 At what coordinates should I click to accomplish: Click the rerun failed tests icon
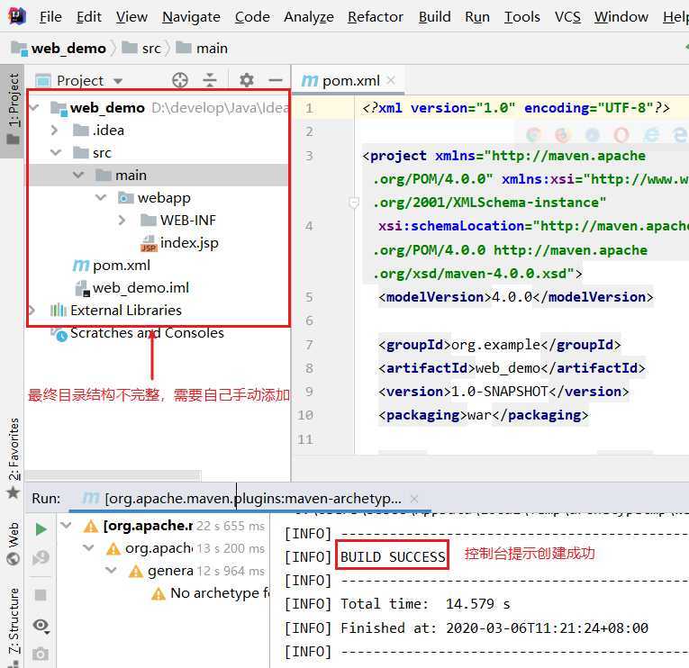[41, 557]
